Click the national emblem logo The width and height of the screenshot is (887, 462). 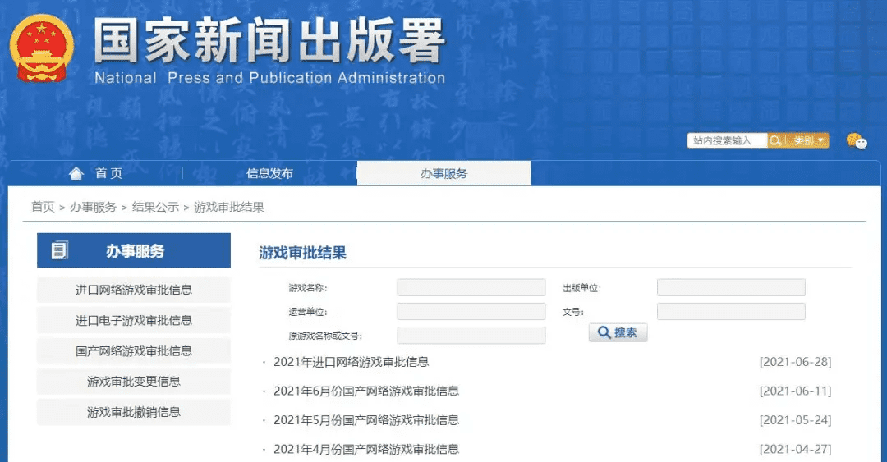point(41,48)
